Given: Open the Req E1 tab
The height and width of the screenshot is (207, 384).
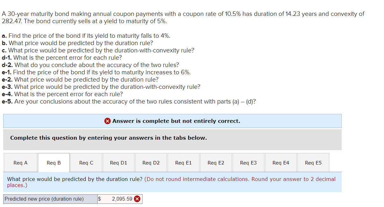Looking at the screenshot, I should click(184, 162).
